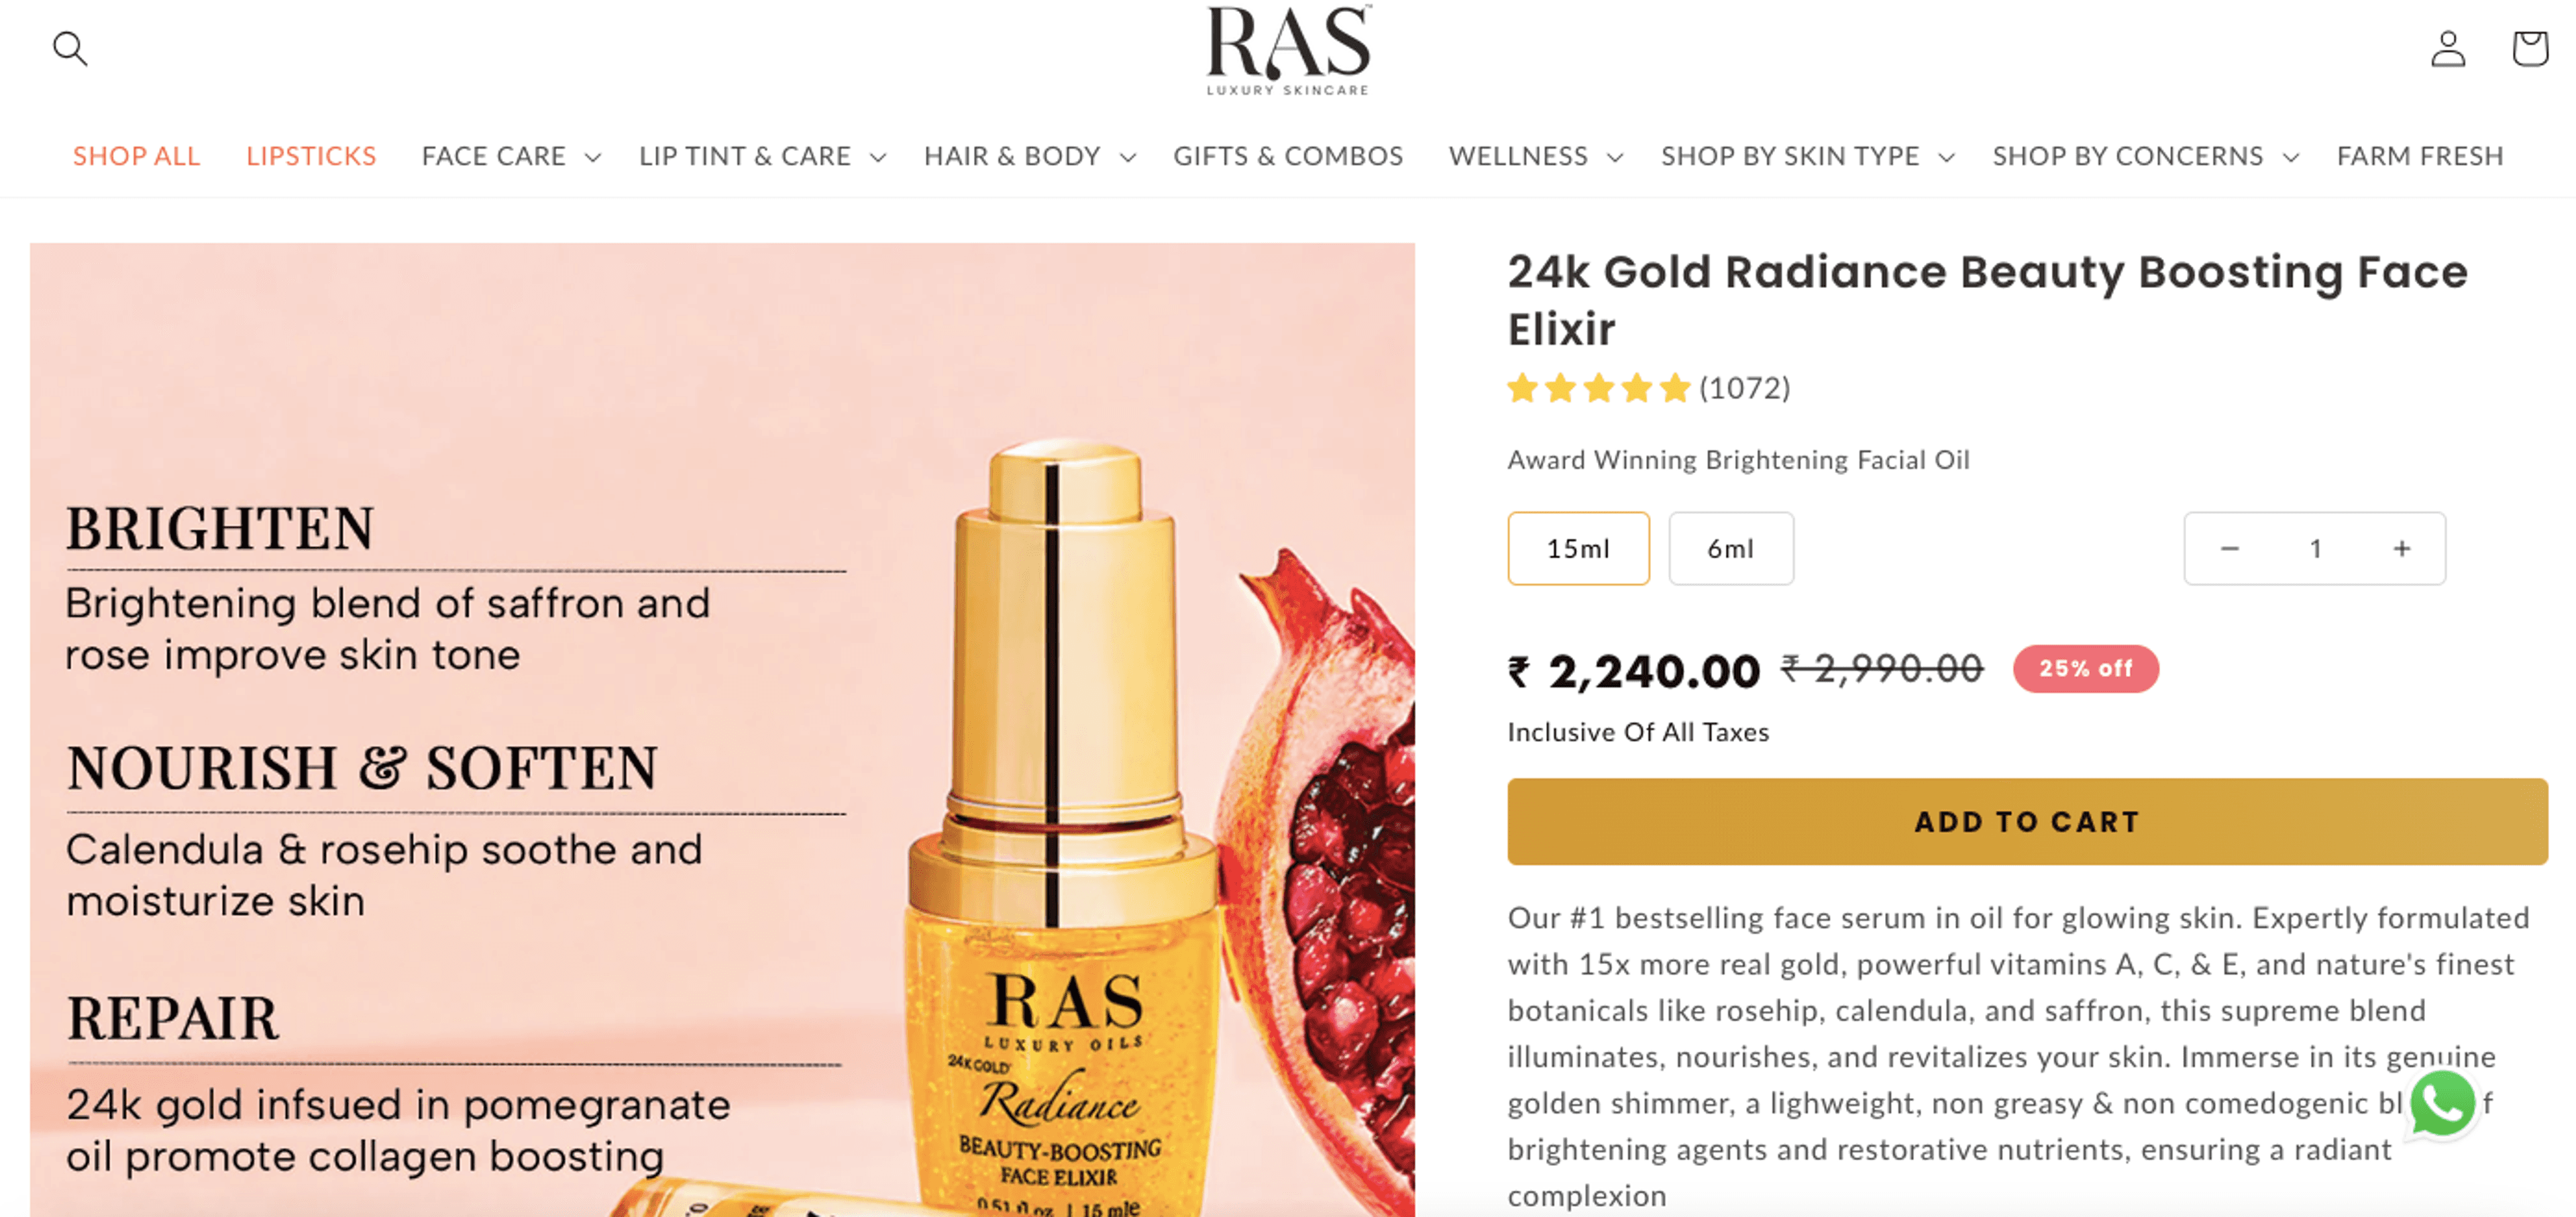Go to SHOP ALL

tap(137, 157)
